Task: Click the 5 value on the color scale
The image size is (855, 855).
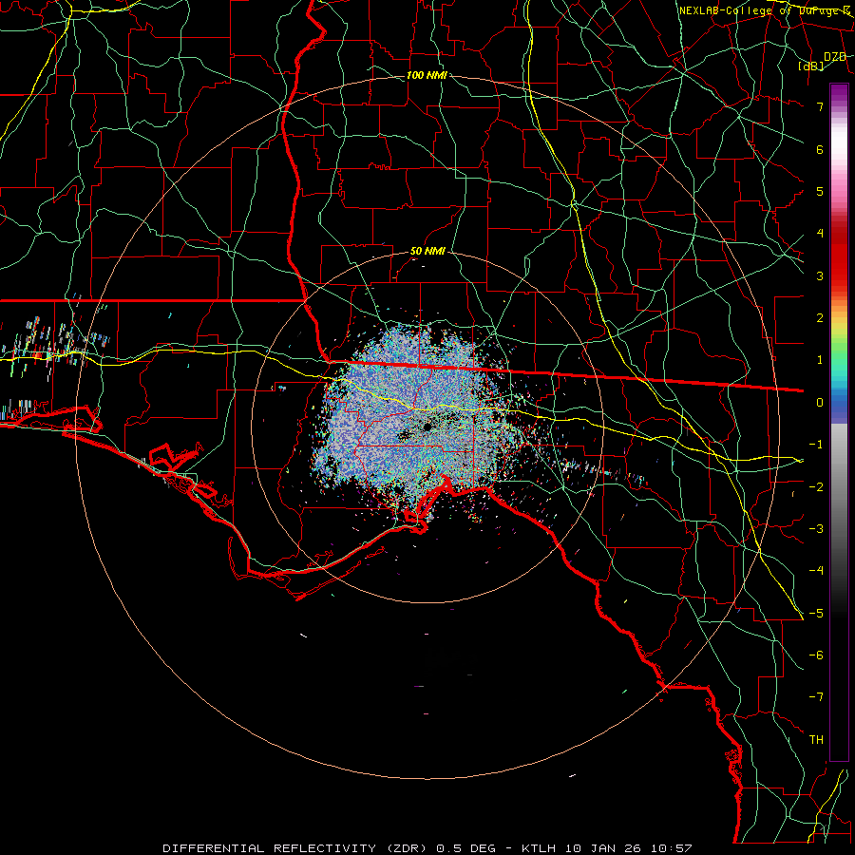Action: pos(820,191)
